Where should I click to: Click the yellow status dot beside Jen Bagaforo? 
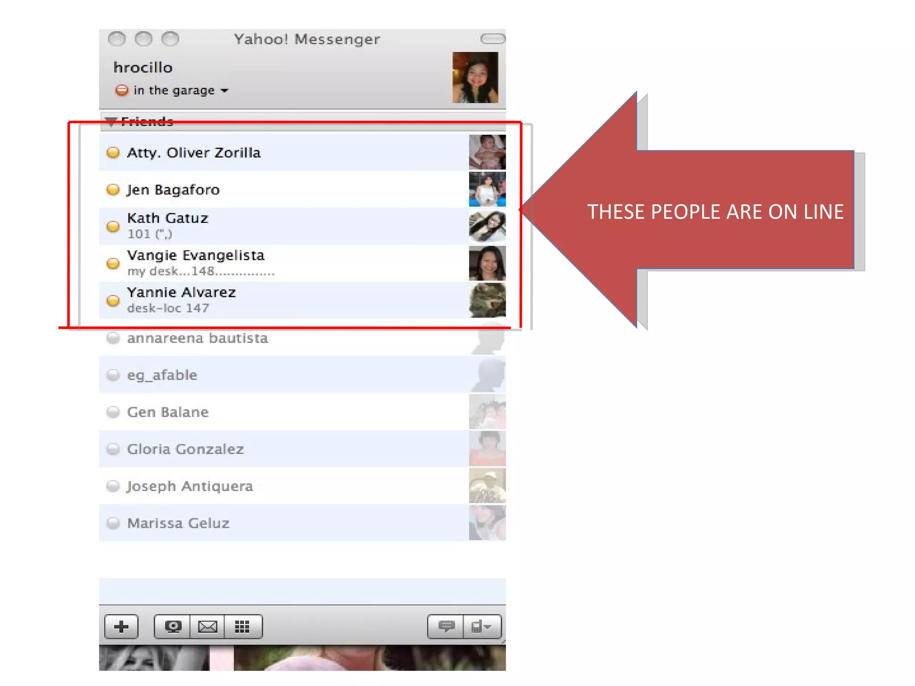(x=113, y=189)
